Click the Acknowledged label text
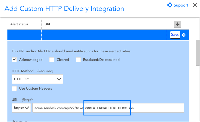200x122 pixels. pyautogui.click(x=31, y=60)
